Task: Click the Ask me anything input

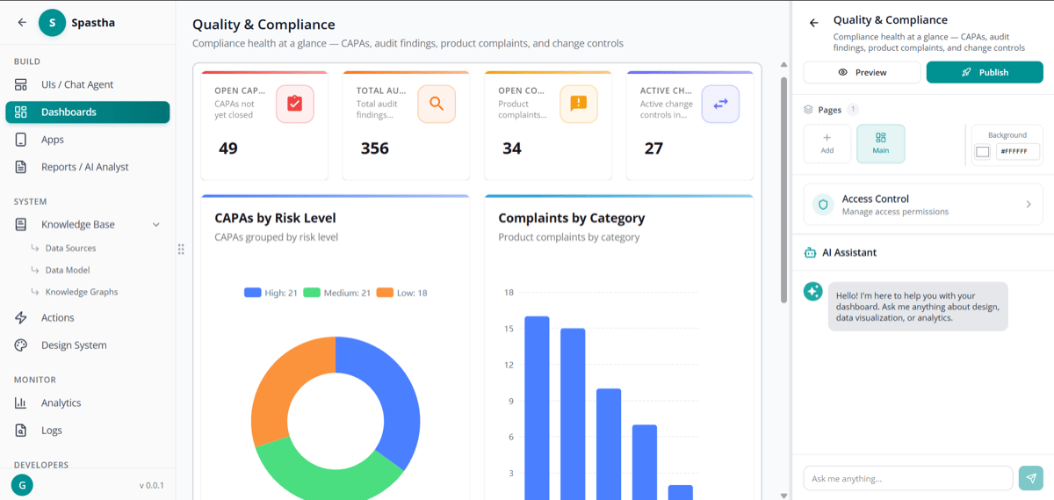Action: (908, 478)
